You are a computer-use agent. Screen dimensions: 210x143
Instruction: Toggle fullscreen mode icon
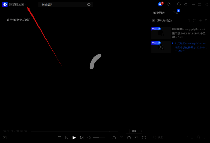[144, 138]
